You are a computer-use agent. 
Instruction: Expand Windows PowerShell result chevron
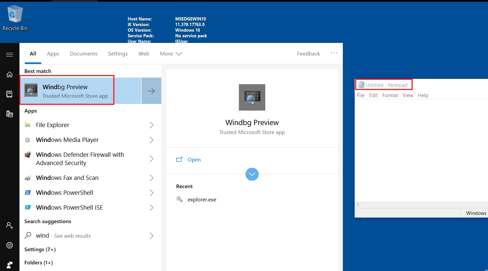point(151,192)
